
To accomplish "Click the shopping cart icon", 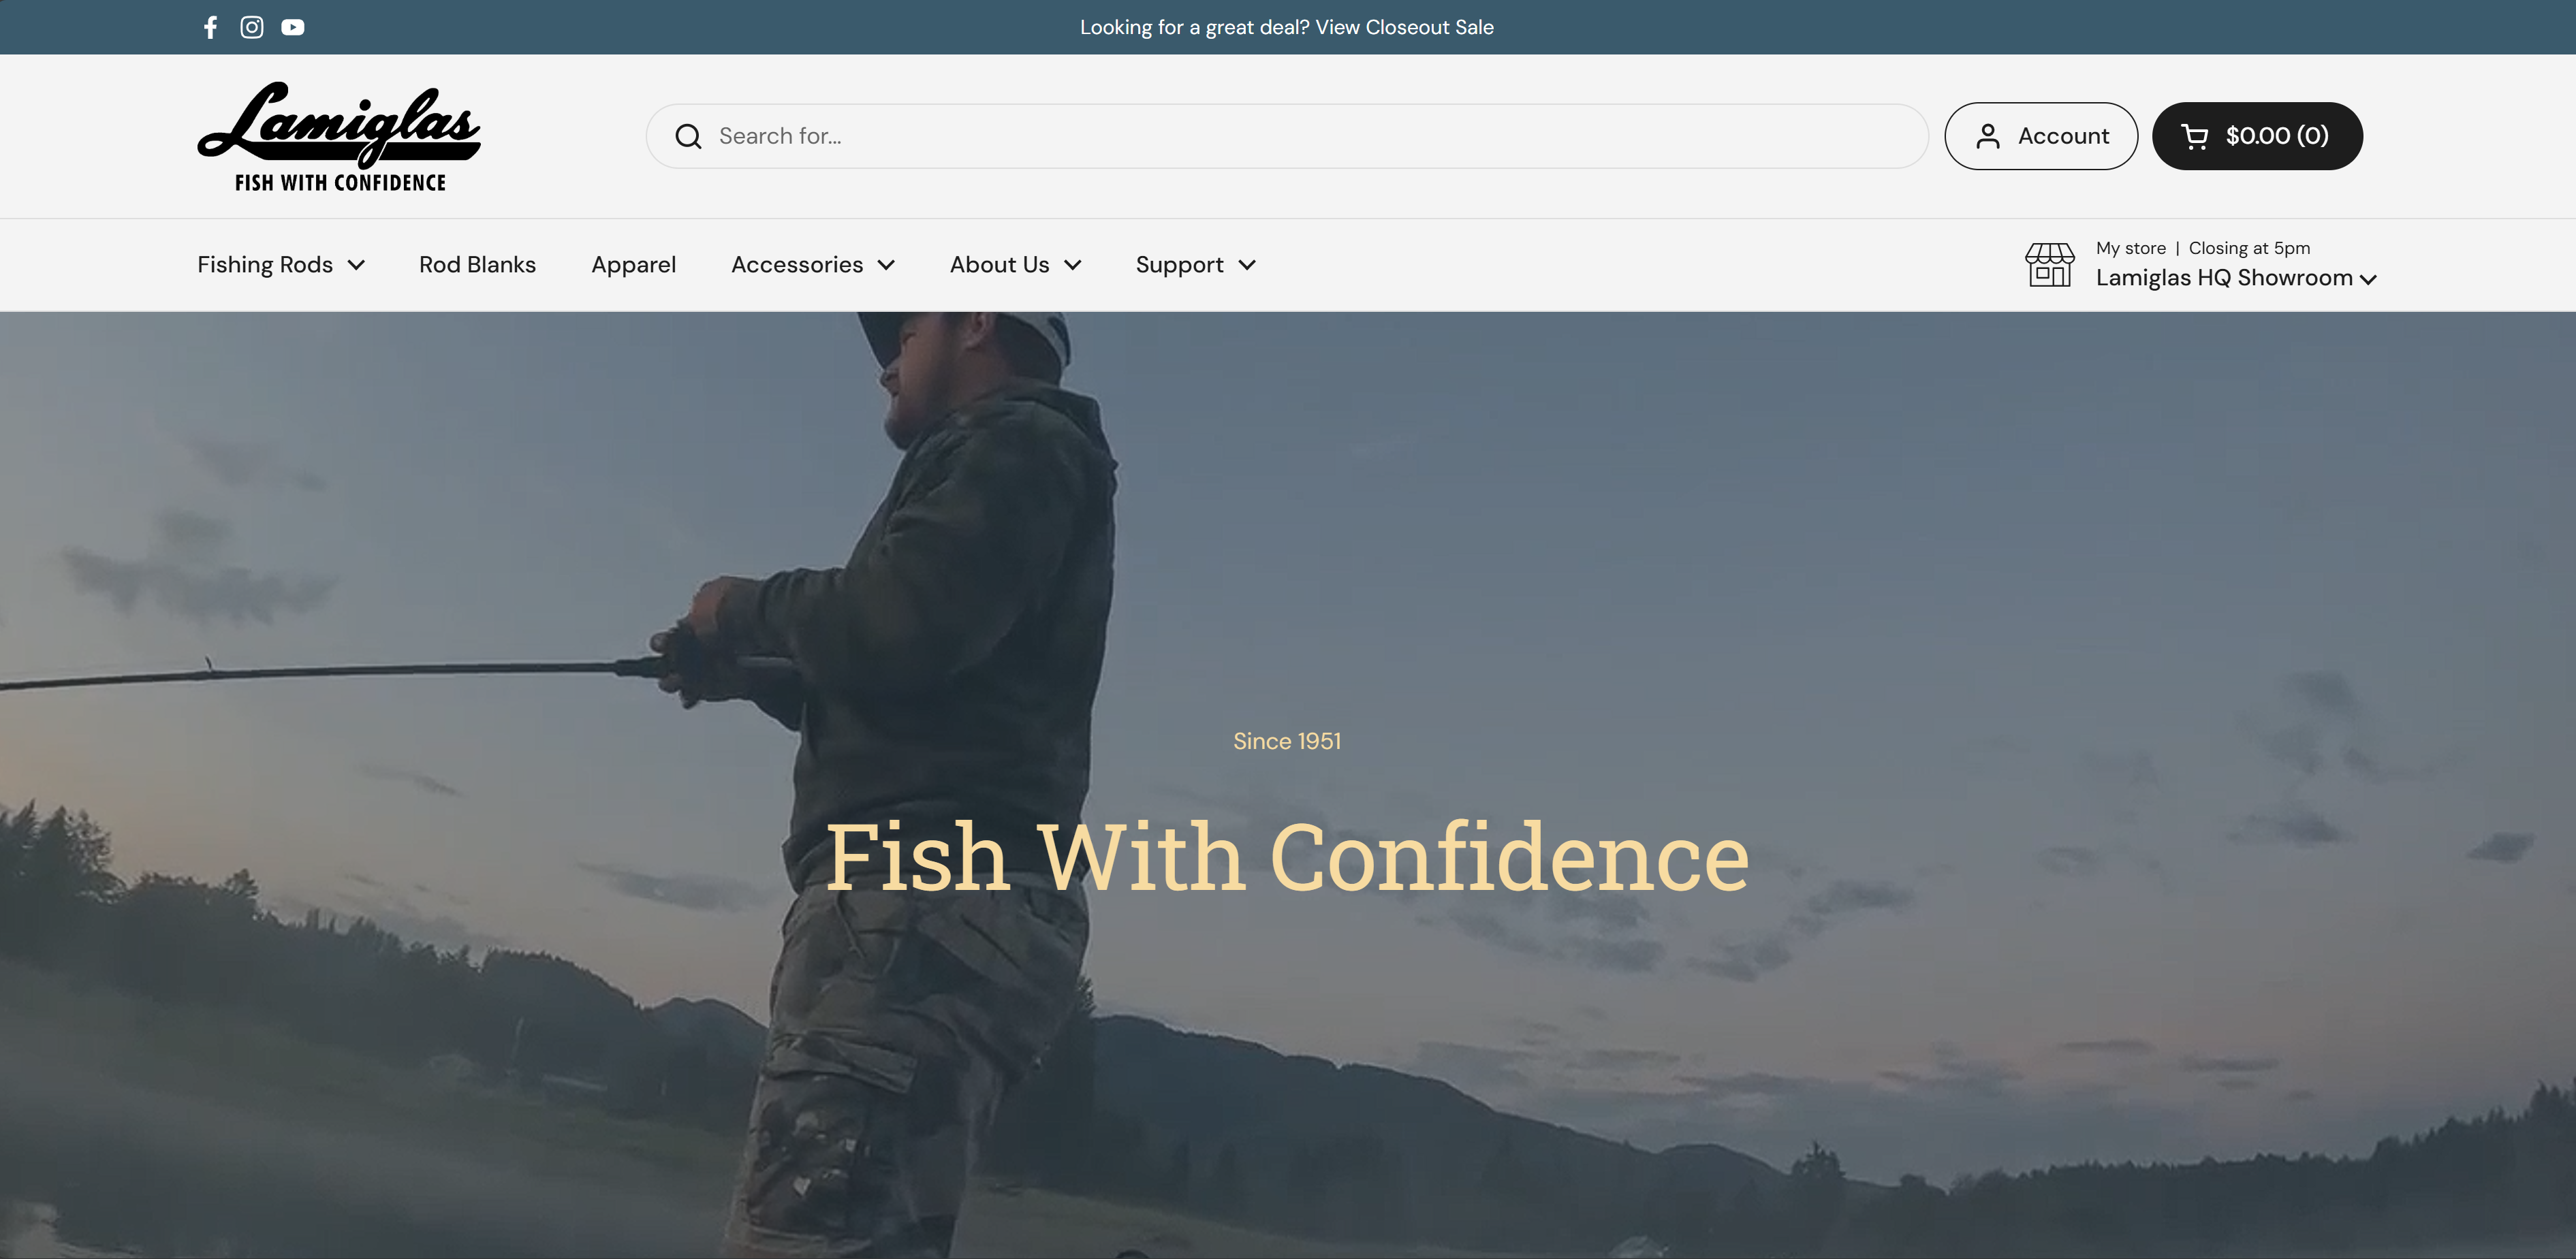I will tap(2194, 136).
